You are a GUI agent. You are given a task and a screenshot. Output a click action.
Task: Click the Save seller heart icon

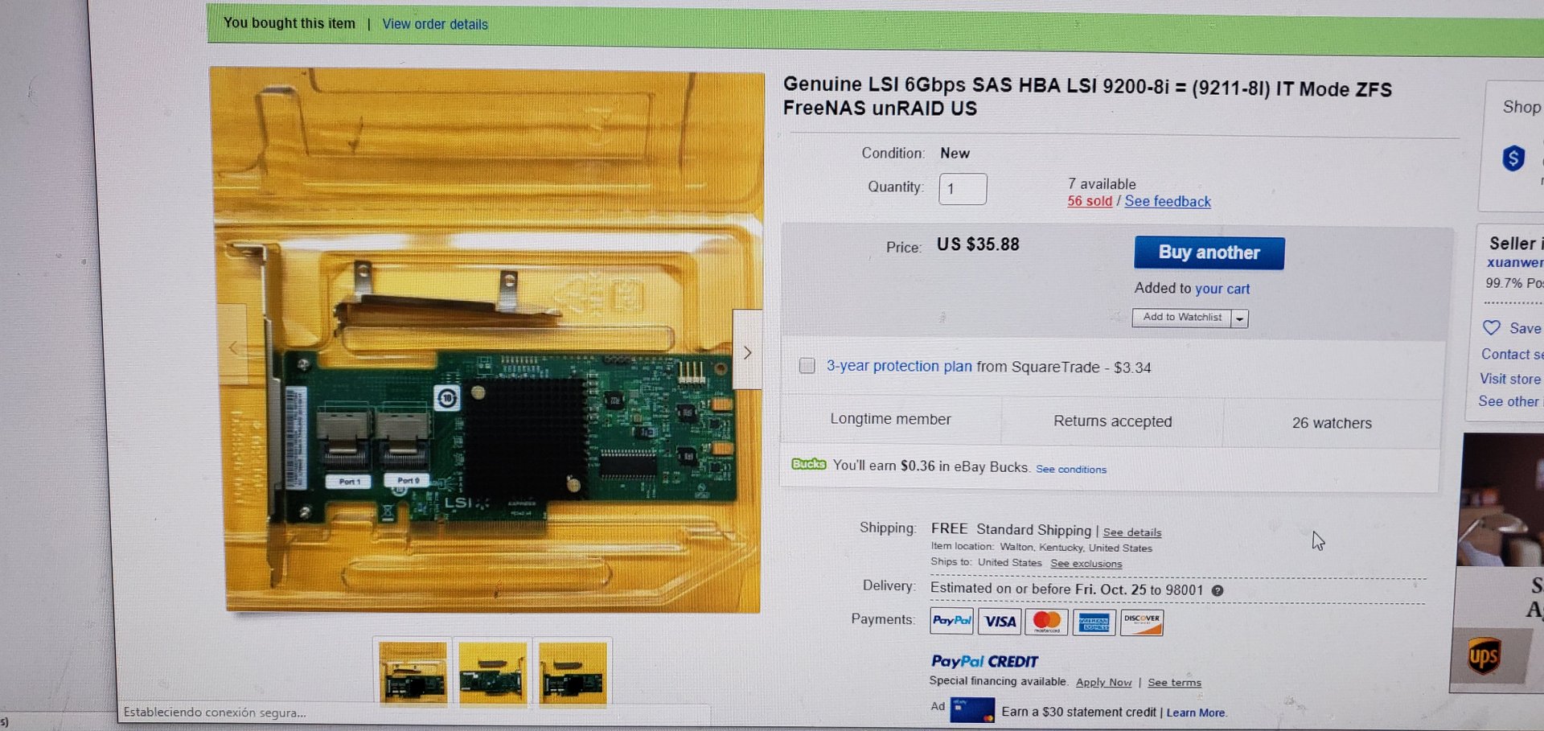coord(1492,328)
